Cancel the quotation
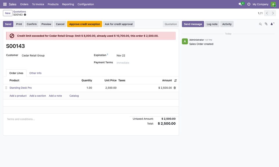Image resolution: width=279 pixels, height=167 pixels. [60, 24]
